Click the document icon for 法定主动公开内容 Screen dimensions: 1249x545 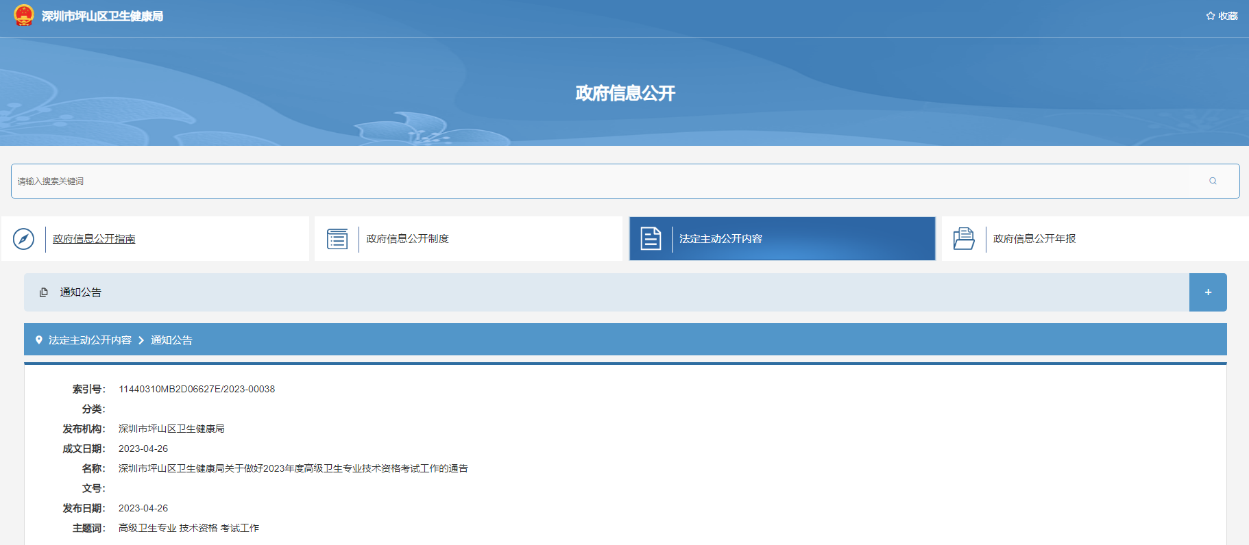click(x=651, y=239)
